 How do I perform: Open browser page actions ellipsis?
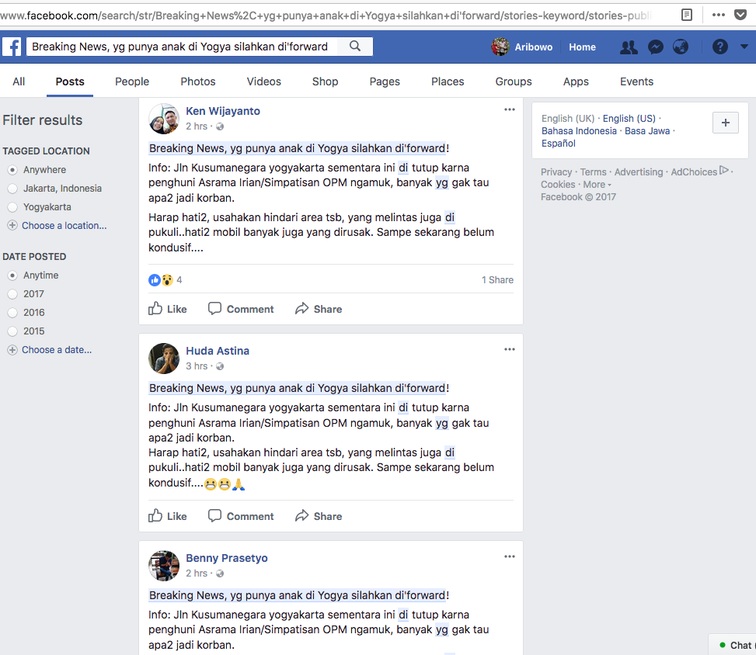(x=719, y=15)
